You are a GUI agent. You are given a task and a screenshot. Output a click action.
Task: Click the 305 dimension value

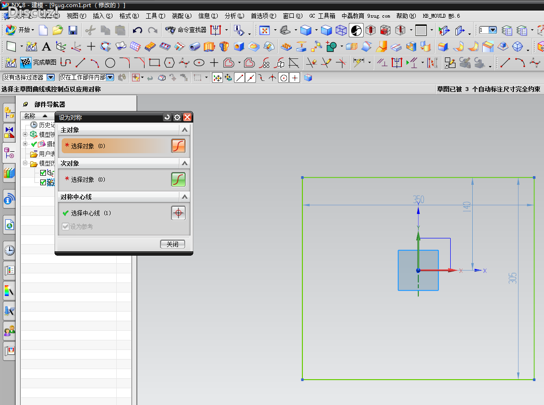pos(513,278)
